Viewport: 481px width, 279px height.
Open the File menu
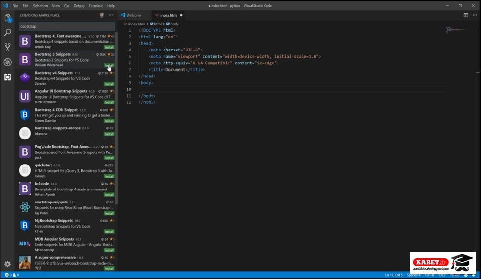[x=15, y=6]
